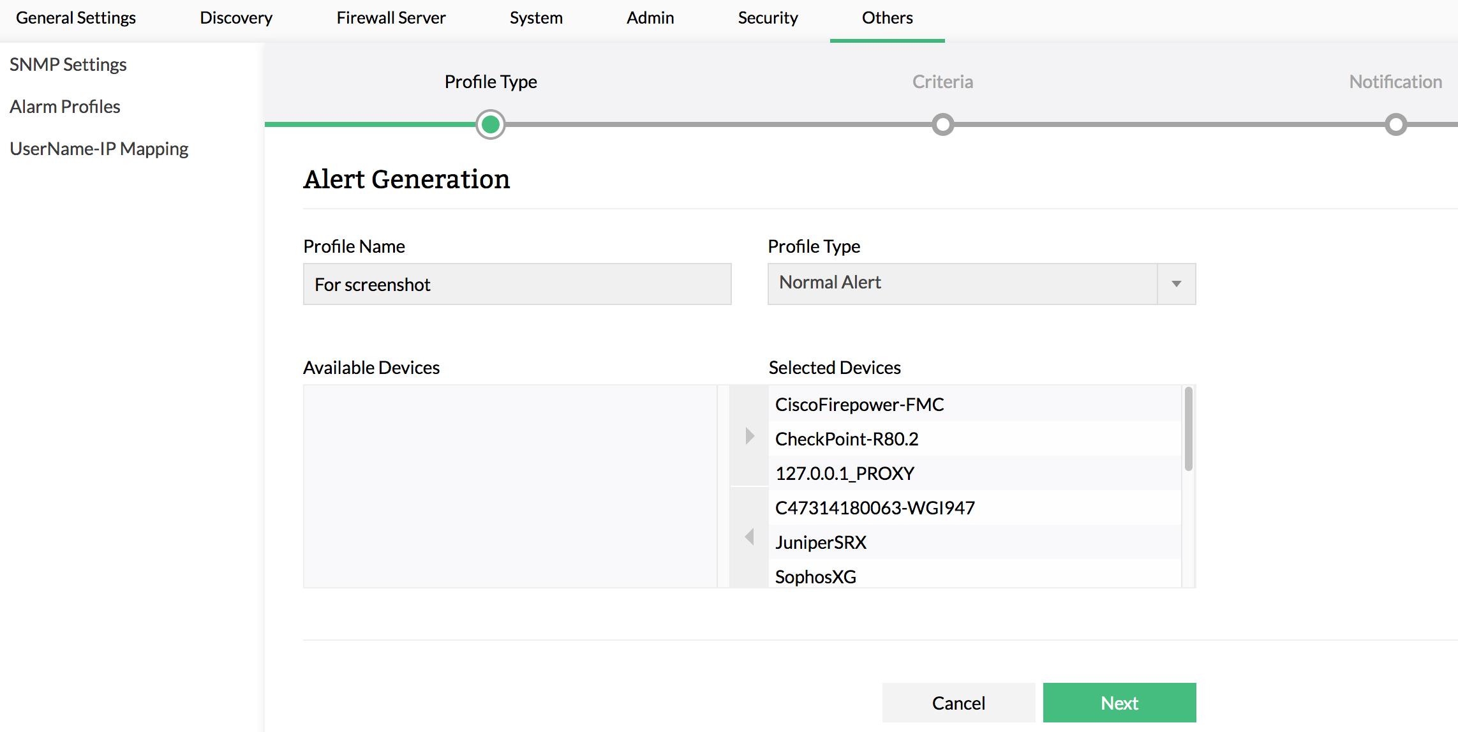Click the Normal Alert combo box

[962, 284]
